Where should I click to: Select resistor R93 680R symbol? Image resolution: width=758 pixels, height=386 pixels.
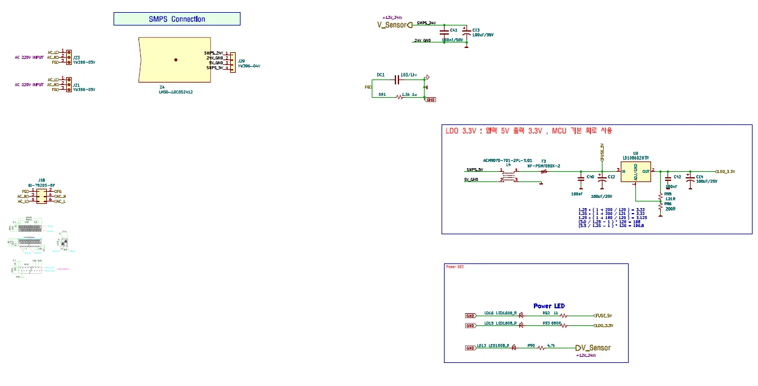coord(564,326)
